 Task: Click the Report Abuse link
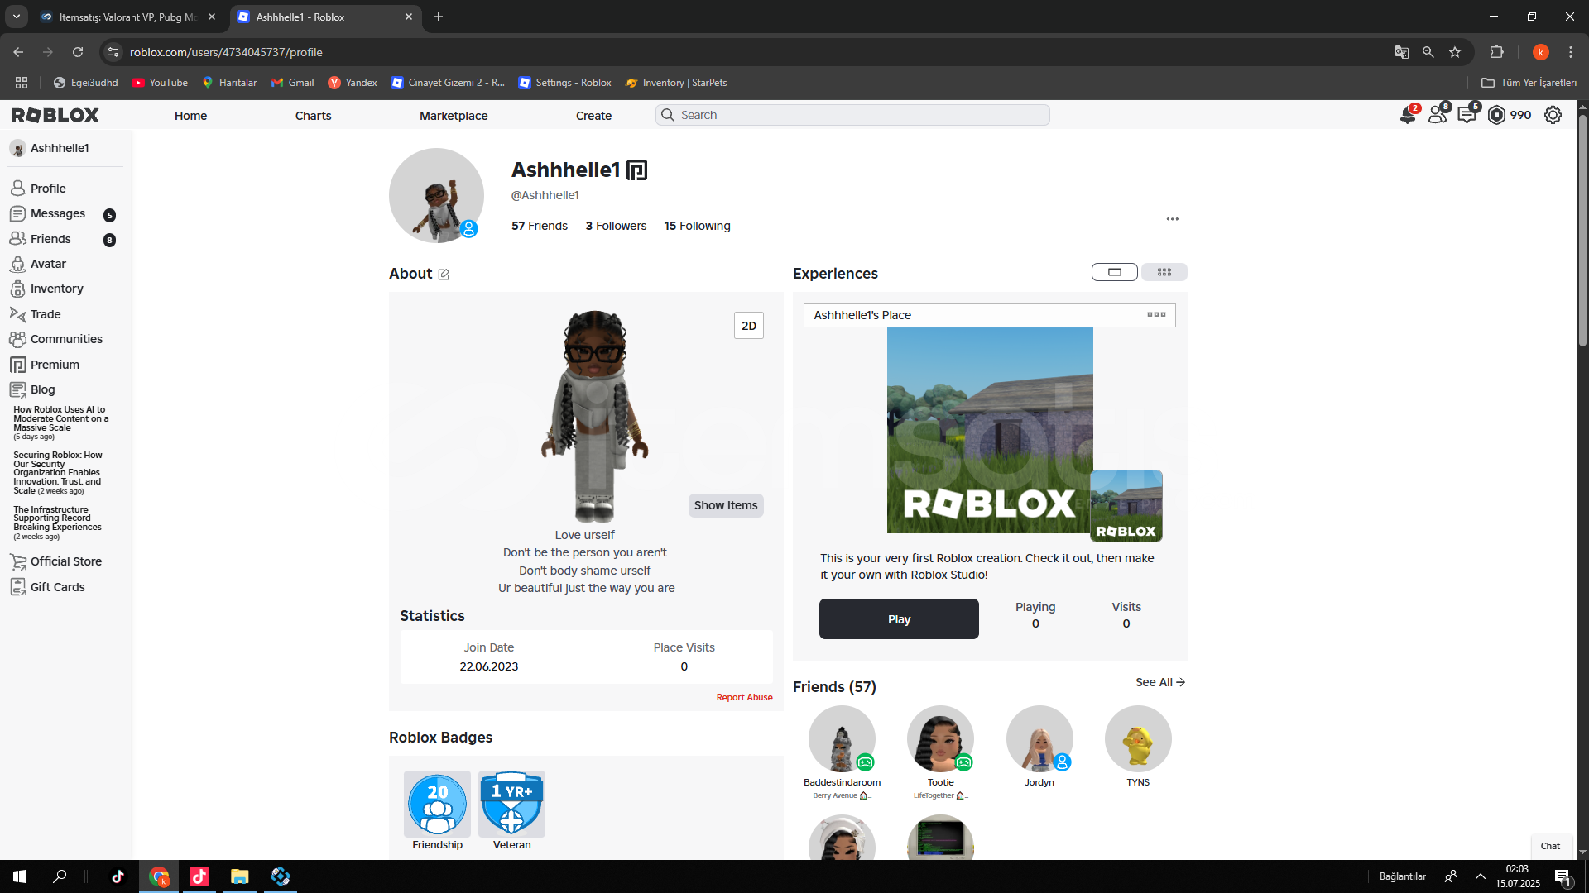(745, 698)
